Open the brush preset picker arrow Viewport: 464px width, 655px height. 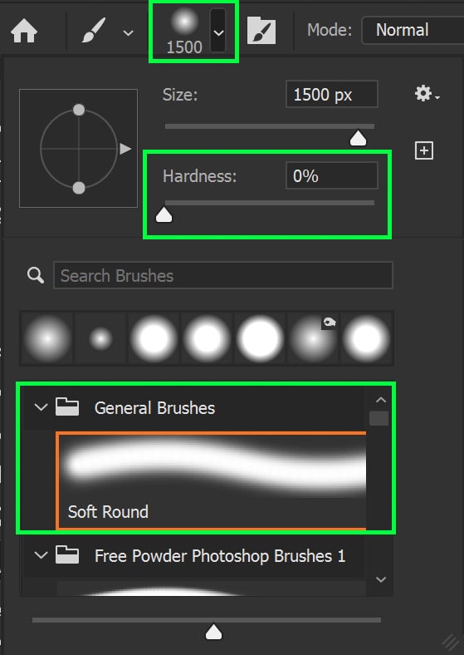click(x=218, y=32)
